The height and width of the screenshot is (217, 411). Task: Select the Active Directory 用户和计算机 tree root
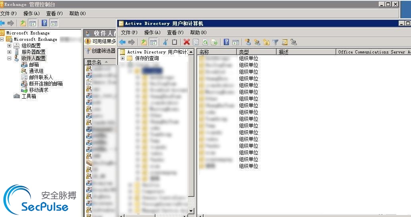pyautogui.click(x=157, y=52)
